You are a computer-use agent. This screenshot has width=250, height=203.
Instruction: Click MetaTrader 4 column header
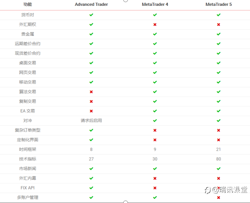tap(155, 5)
